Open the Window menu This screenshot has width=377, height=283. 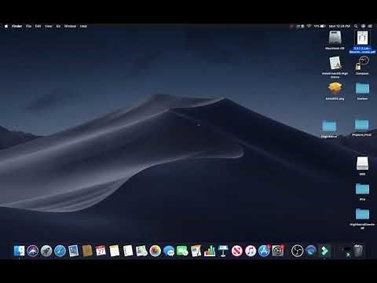[x=70, y=26]
